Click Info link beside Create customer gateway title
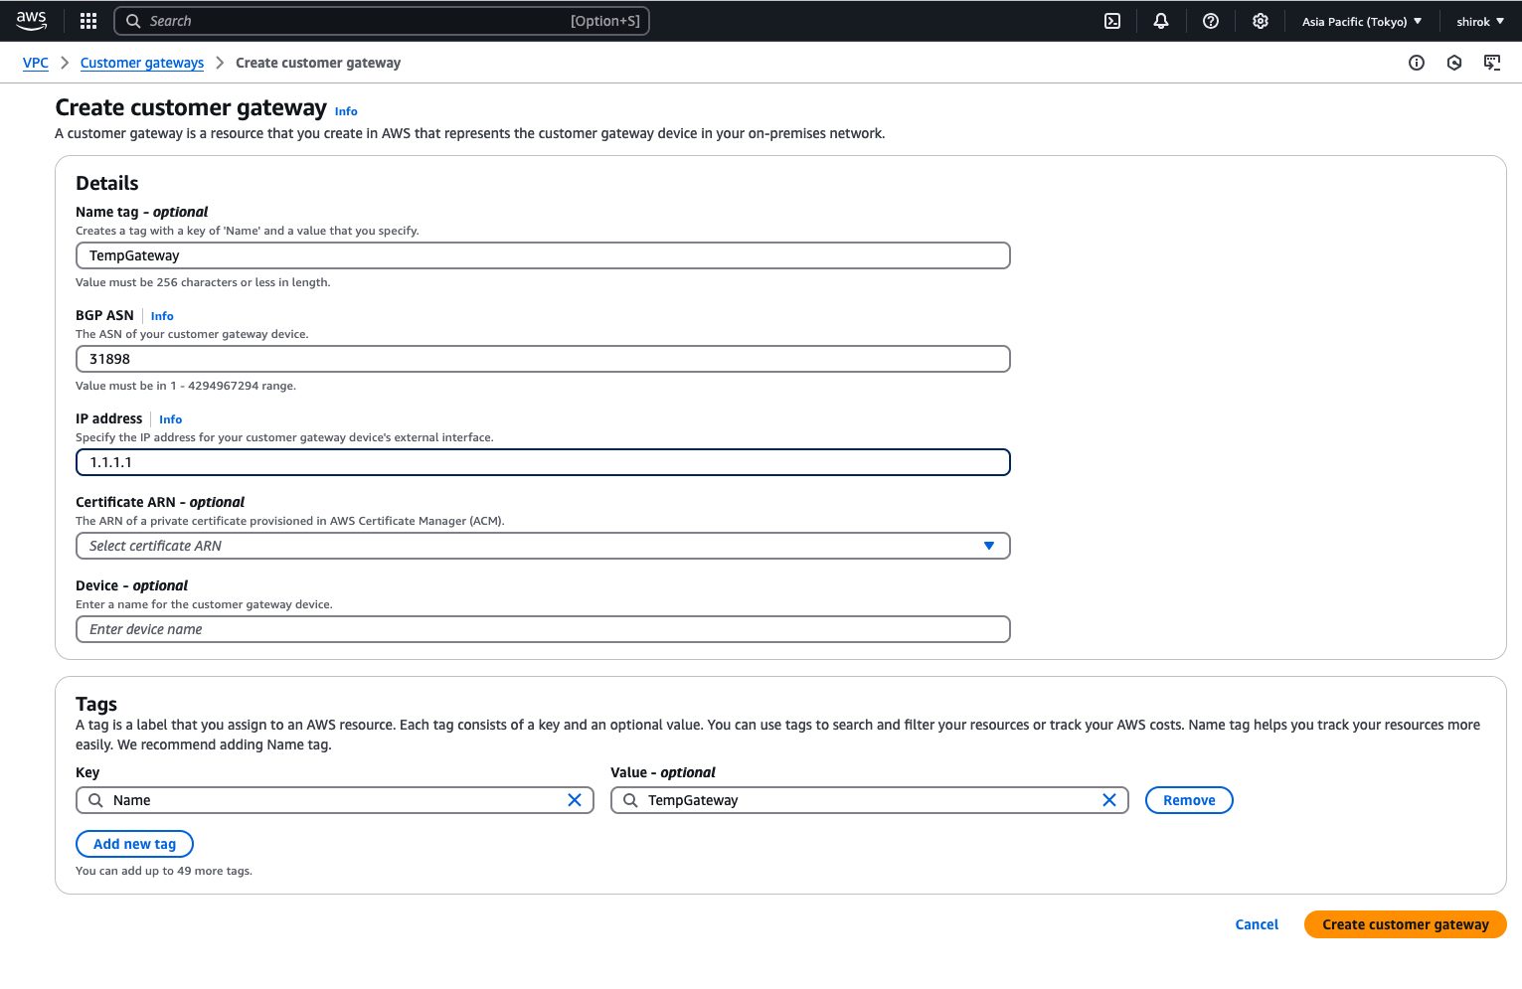 coord(346,111)
